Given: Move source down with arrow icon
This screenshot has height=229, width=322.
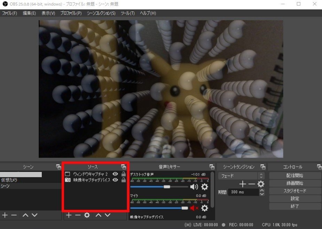Looking at the screenshot, I should [x=108, y=215].
